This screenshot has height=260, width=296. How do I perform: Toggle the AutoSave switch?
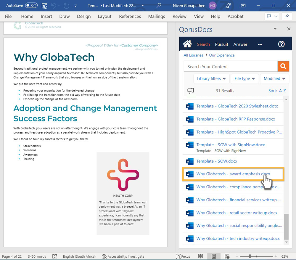31,6
